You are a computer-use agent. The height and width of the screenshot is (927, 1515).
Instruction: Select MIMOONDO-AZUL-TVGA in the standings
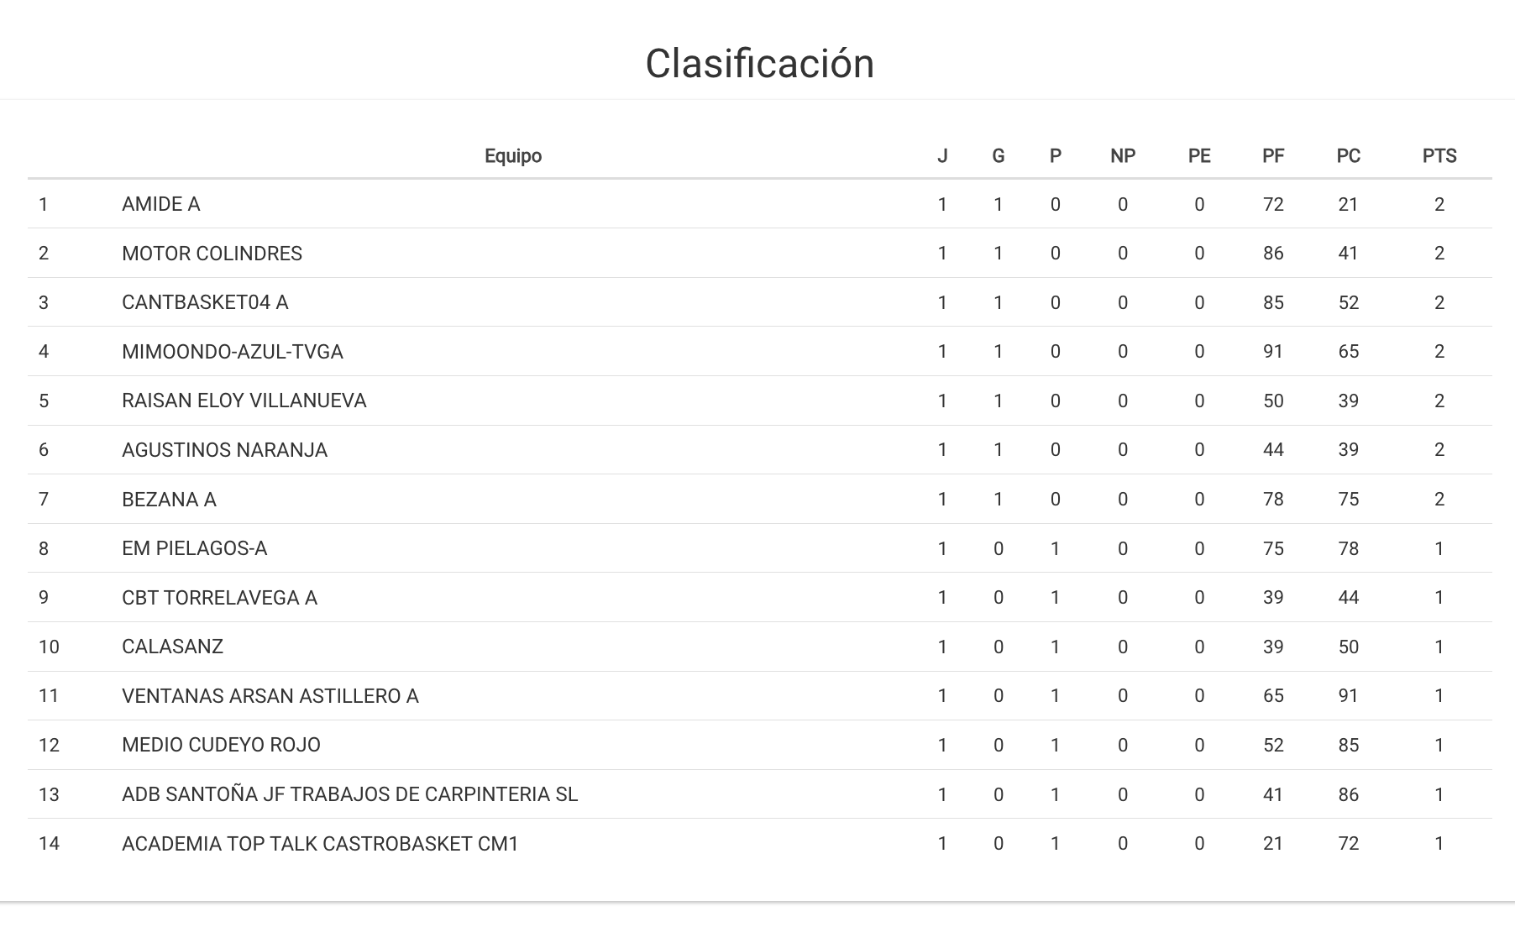232,352
